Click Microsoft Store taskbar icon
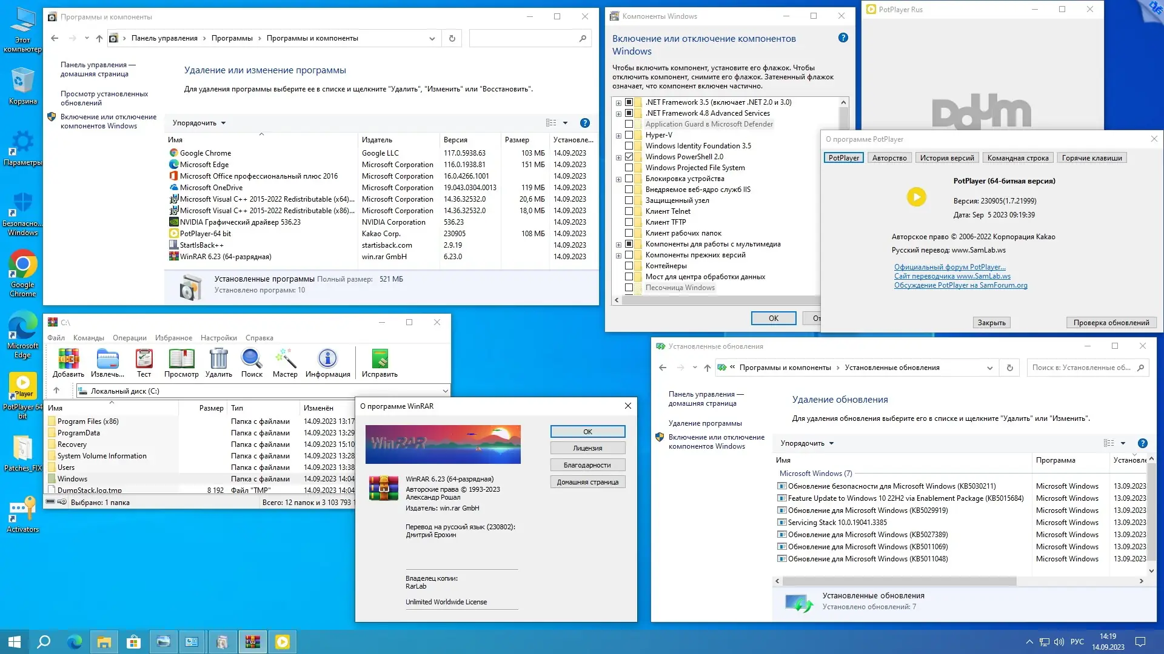 pyautogui.click(x=133, y=642)
